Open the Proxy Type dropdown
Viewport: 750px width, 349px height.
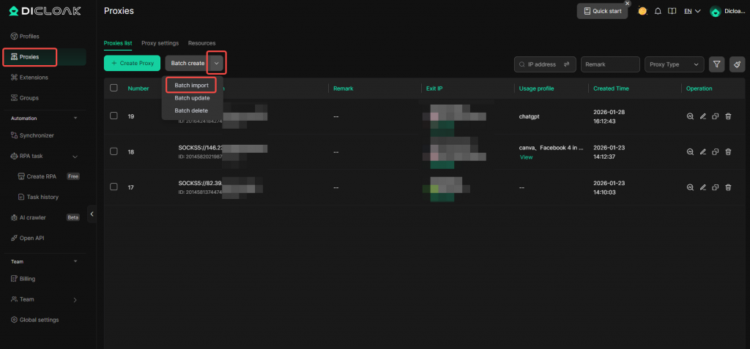[x=675, y=64]
